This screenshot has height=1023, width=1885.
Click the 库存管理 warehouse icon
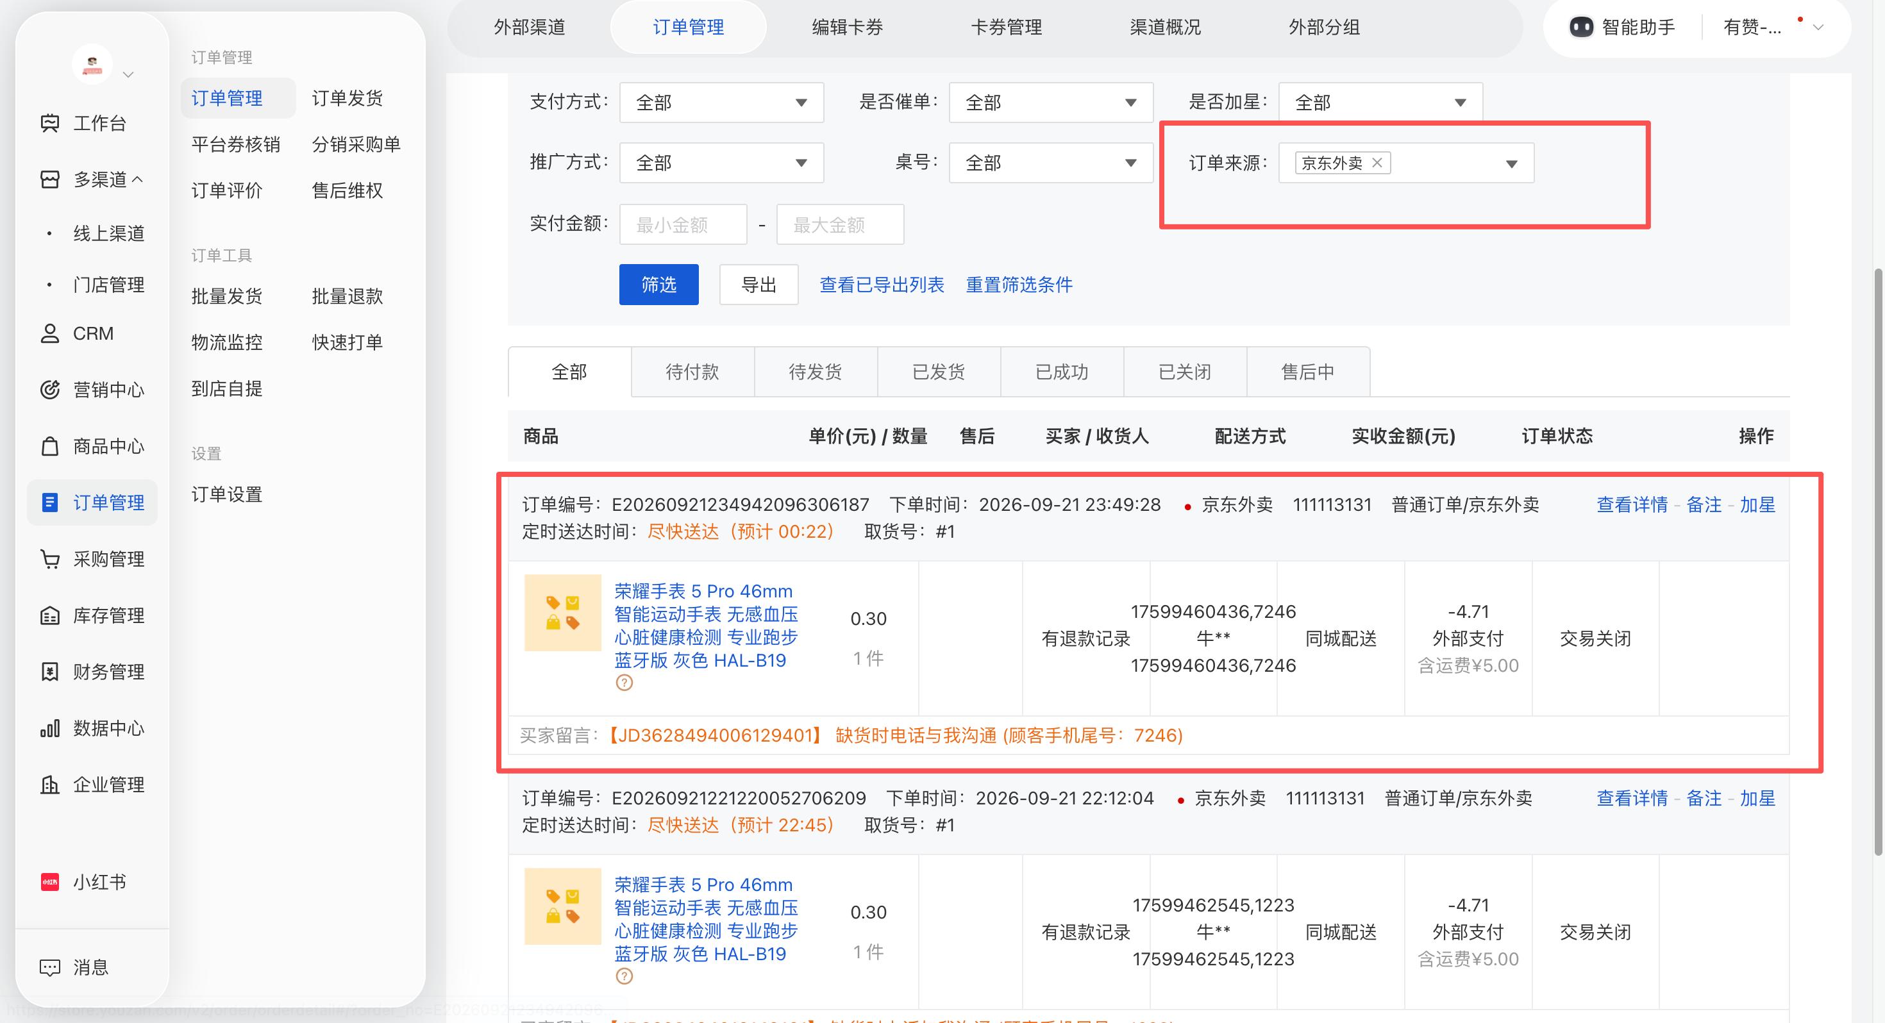tap(50, 615)
